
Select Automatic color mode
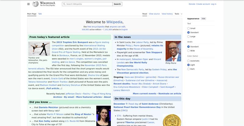188,61
